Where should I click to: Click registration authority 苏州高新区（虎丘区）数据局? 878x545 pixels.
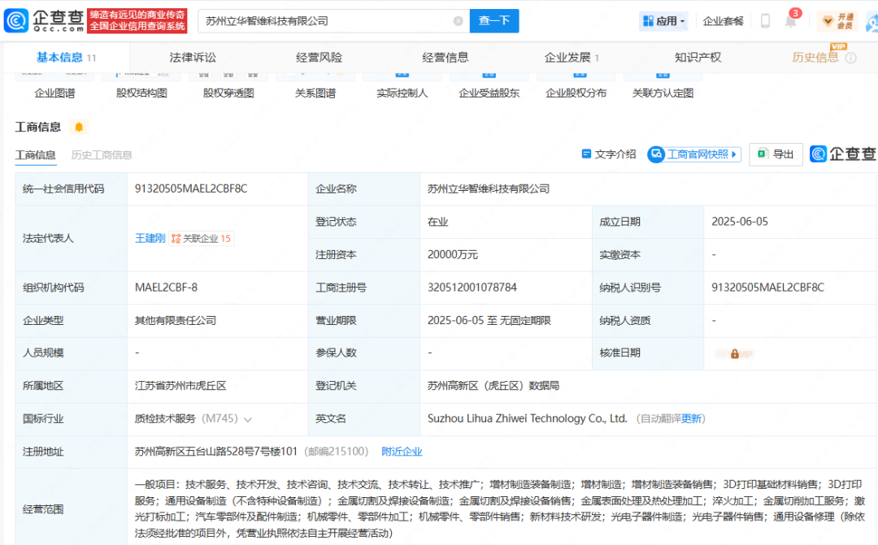click(x=493, y=386)
